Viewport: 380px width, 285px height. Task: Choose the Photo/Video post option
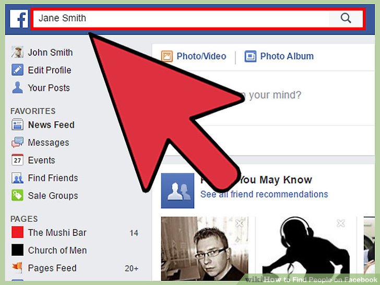pos(194,56)
